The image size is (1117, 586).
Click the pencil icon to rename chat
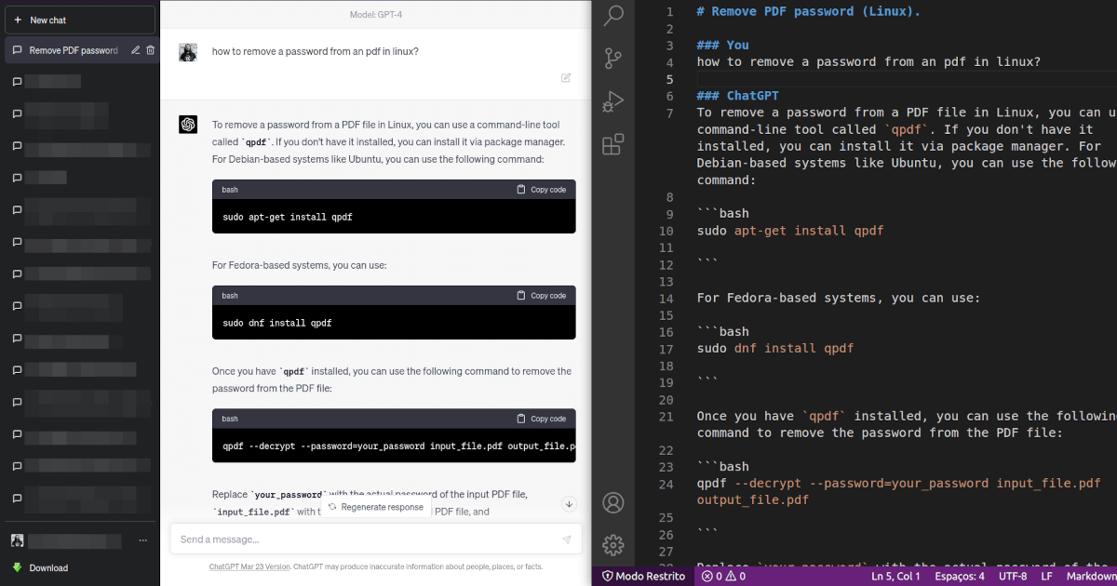click(136, 50)
